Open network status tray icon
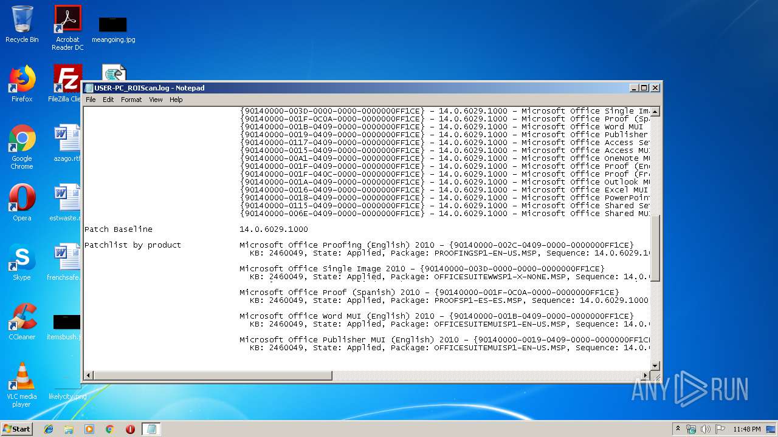This screenshot has height=437, width=778. click(x=691, y=429)
